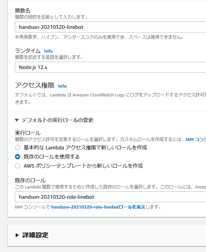The height and width of the screenshot is (252, 206).
Task: Select 既存のロールを使用する radio button
Action: pyautogui.click(x=18, y=157)
